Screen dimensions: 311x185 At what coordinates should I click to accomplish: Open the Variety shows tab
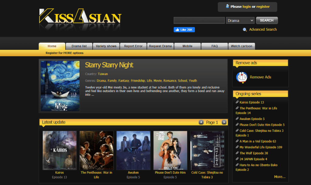point(106,46)
